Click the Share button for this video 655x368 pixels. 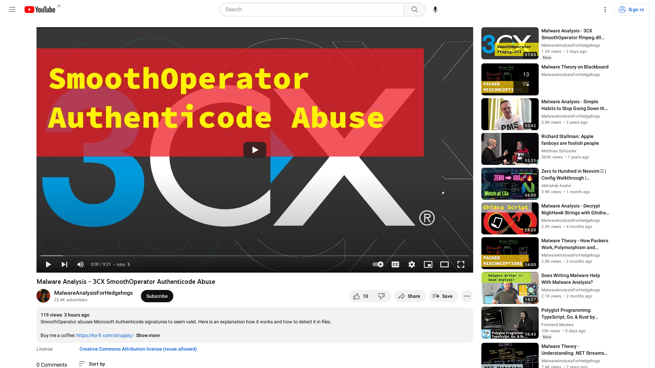point(408,296)
